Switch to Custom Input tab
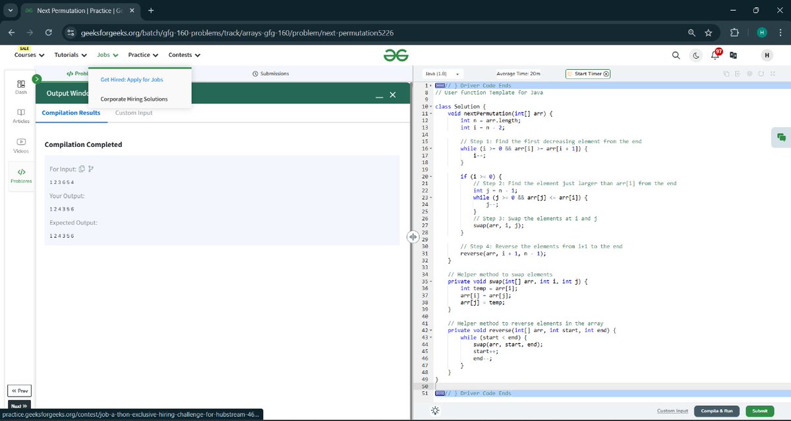The image size is (791, 421). pos(134,113)
